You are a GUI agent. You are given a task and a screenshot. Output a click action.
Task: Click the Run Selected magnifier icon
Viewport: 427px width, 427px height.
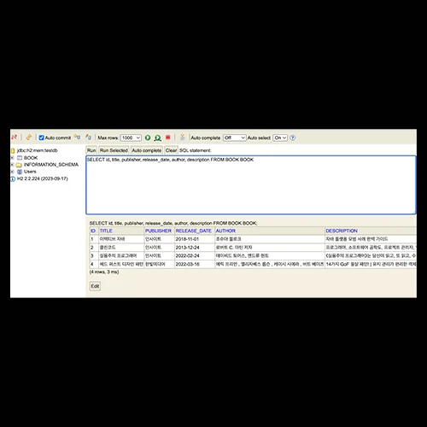pyautogui.click(x=157, y=137)
